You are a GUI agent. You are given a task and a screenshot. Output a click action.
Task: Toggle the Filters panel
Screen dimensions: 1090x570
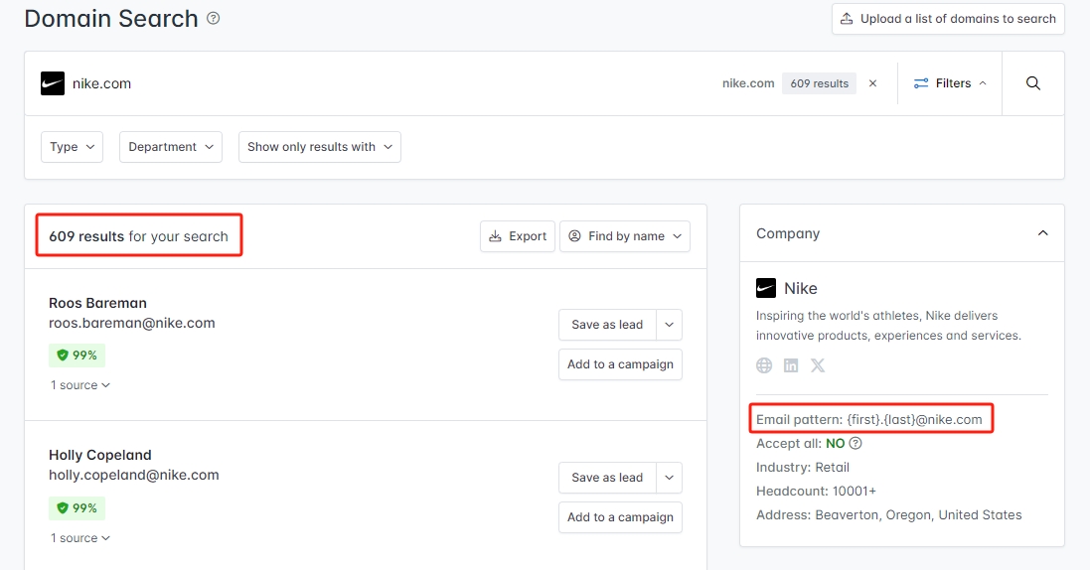click(x=950, y=83)
